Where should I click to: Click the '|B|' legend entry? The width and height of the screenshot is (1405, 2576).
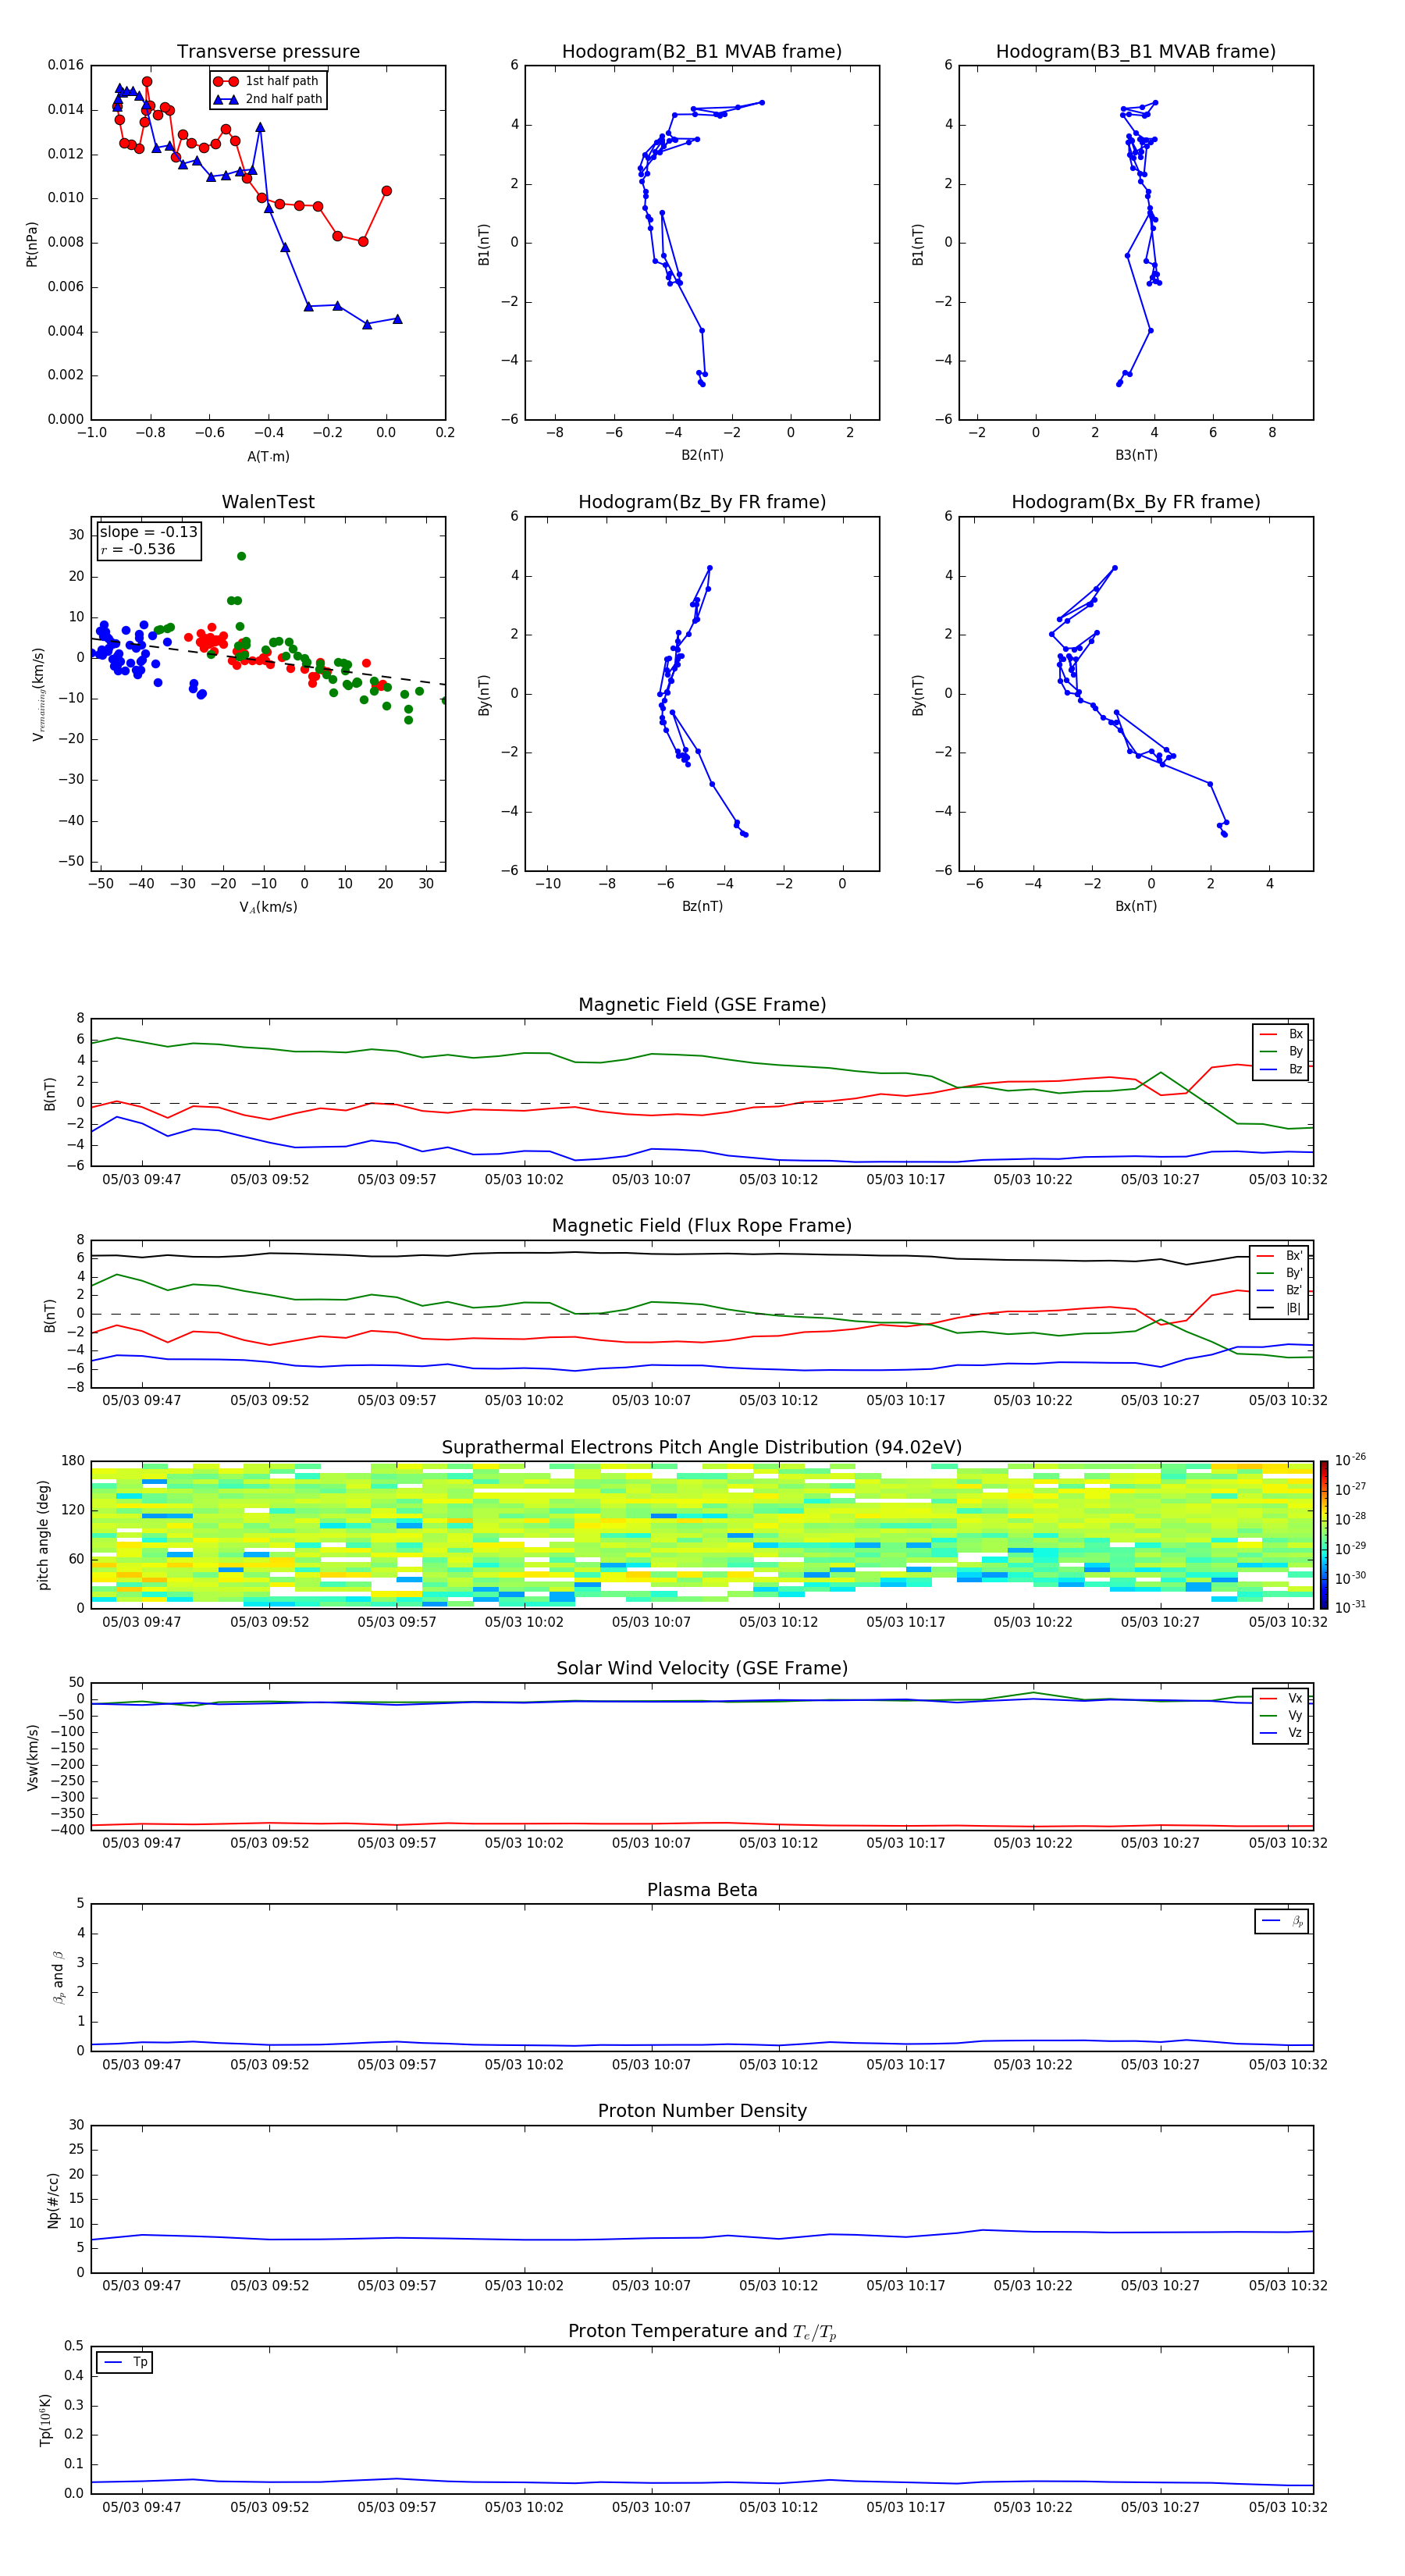click(1281, 1308)
